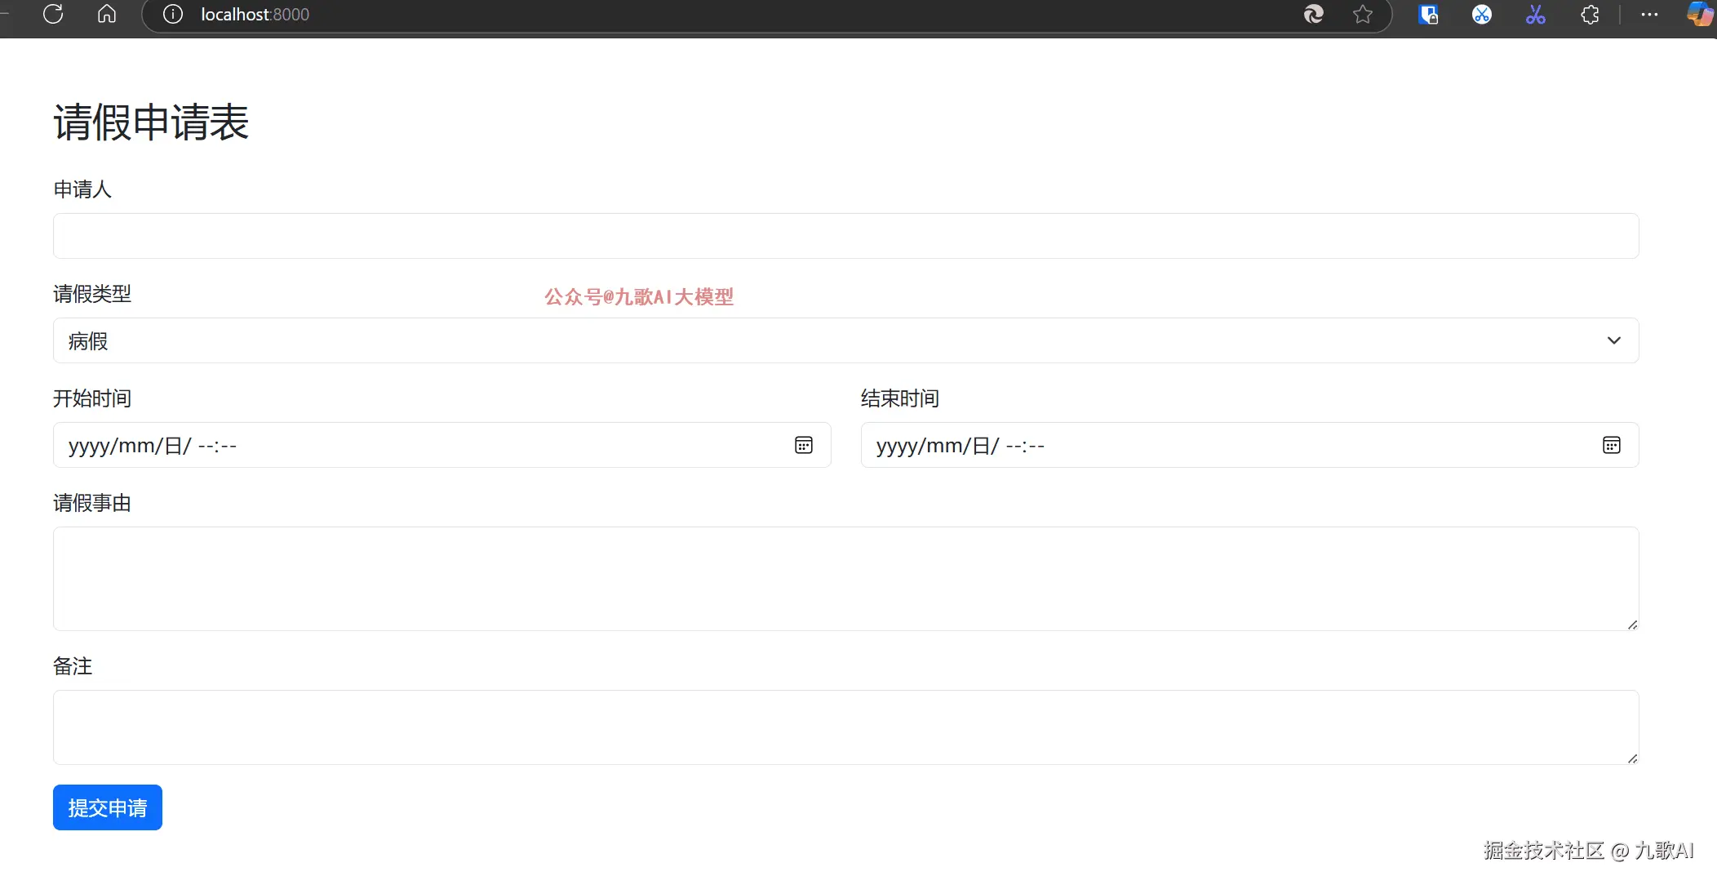Open the Bitwarden shield extension icon
Image resolution: width=1717 pixels, height=885 pixels.
(x=1428, y=14)
